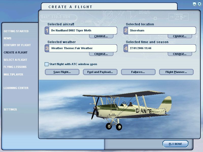Change the selected weather

pyautogui.click(x=101, y=54)
